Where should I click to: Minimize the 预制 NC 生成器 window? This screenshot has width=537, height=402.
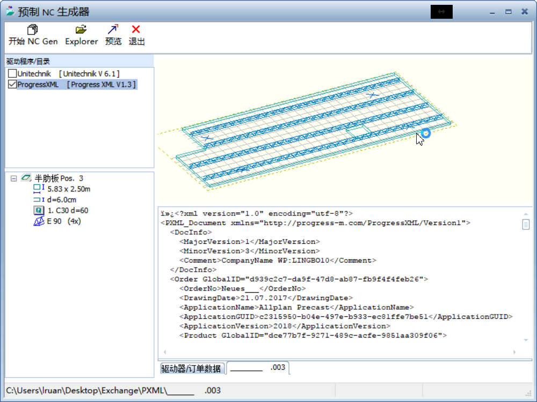click(492, 12)
